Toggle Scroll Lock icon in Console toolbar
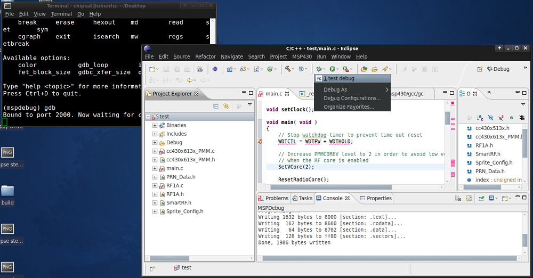The image size is (533, 278). coord(469,198)
